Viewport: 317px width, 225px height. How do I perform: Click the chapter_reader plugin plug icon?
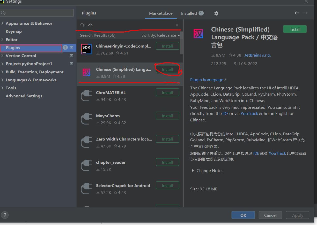click(86, 165)
